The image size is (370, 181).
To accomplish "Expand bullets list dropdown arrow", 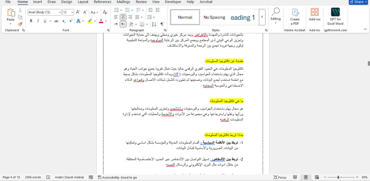I will (121, 10).
